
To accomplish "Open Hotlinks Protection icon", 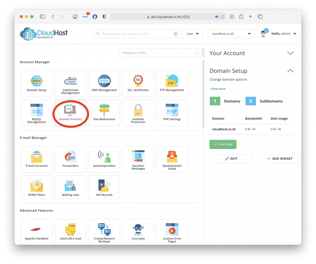I will (138, 113).
